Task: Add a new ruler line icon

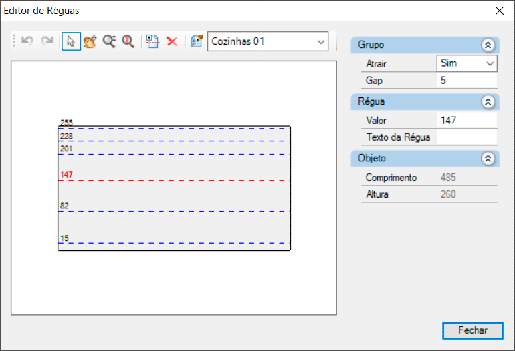Action: click(x=152, y=41)
